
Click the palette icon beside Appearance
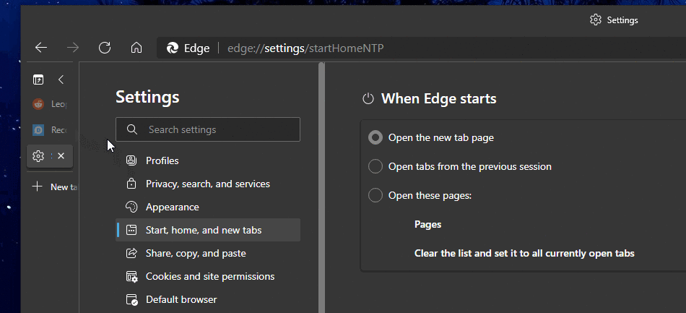pos(131,207)
